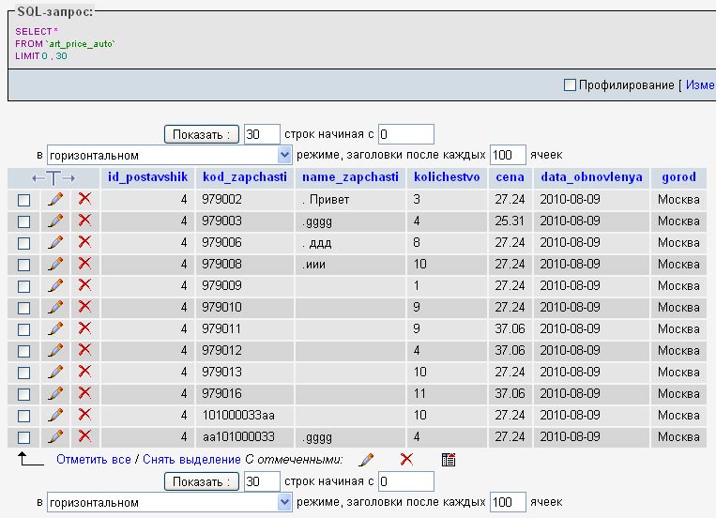Delete row with kod_zapchasti 979003
Image resolution: width=716 pixels, height=518 pixels.
(84, 221)
